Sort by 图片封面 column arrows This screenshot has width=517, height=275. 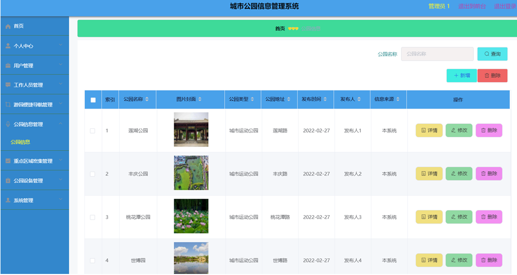[x=200, y=99]
